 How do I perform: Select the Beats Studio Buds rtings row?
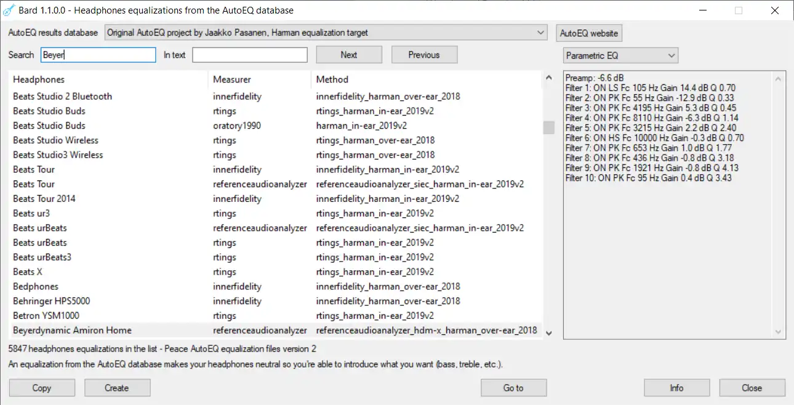(276, 111)
